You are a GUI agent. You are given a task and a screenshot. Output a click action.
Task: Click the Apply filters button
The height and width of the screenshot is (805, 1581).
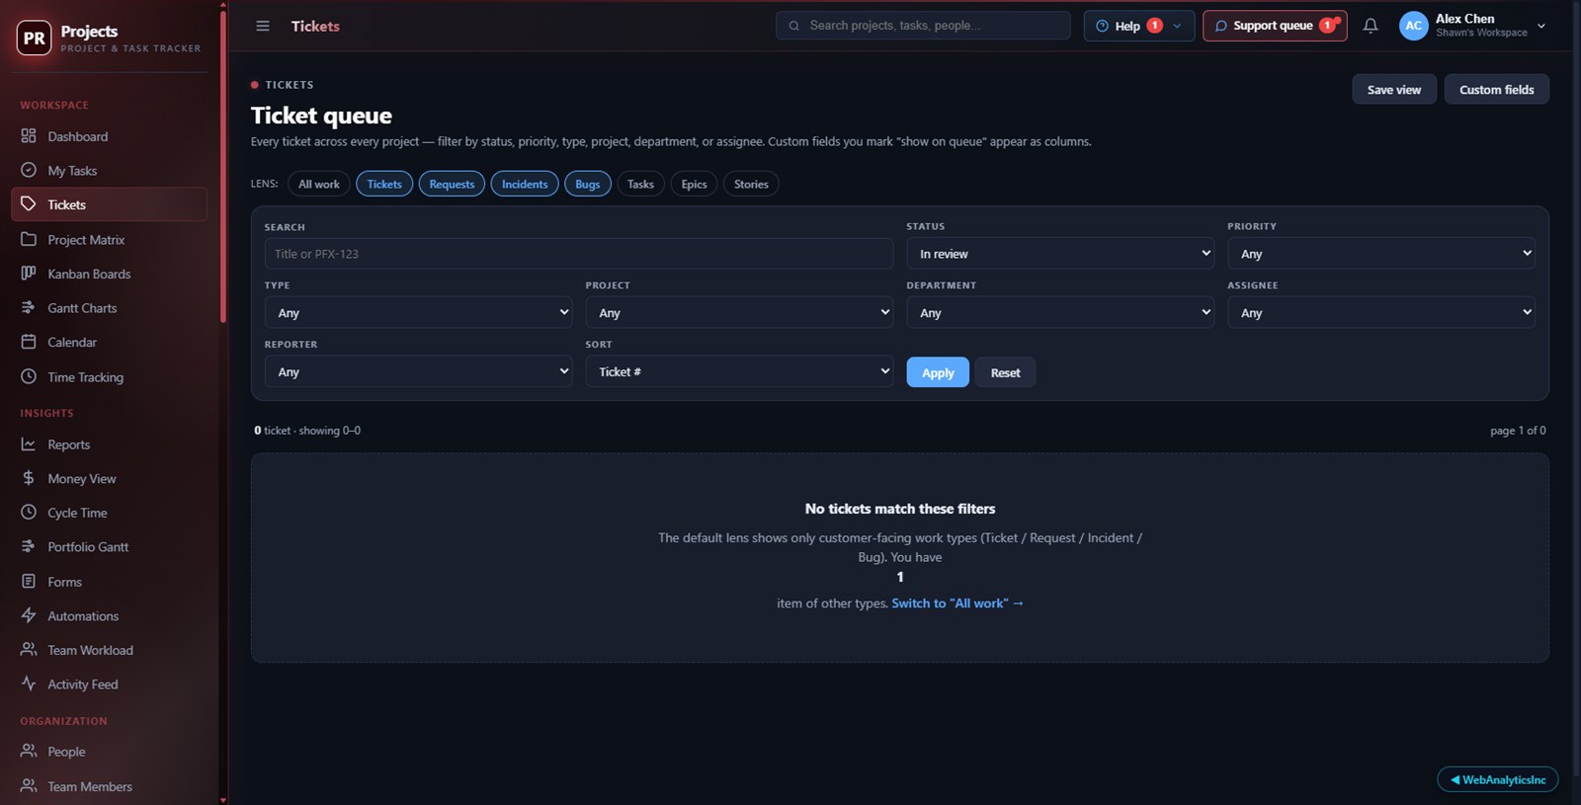click(938, 372)
